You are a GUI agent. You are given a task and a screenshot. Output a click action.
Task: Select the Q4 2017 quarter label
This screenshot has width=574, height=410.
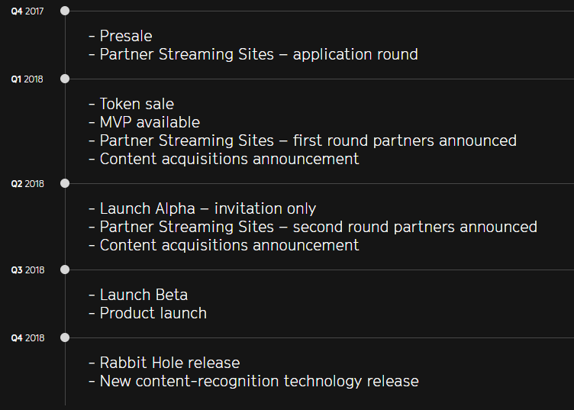27,11
